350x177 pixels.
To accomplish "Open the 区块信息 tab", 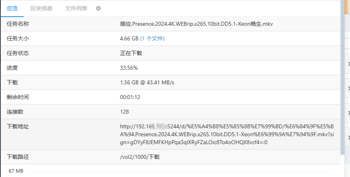I will pos(41,8).
